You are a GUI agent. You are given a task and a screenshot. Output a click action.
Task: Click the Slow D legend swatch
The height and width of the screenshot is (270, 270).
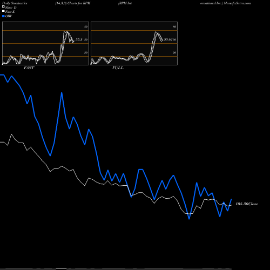tap(3, 7)
